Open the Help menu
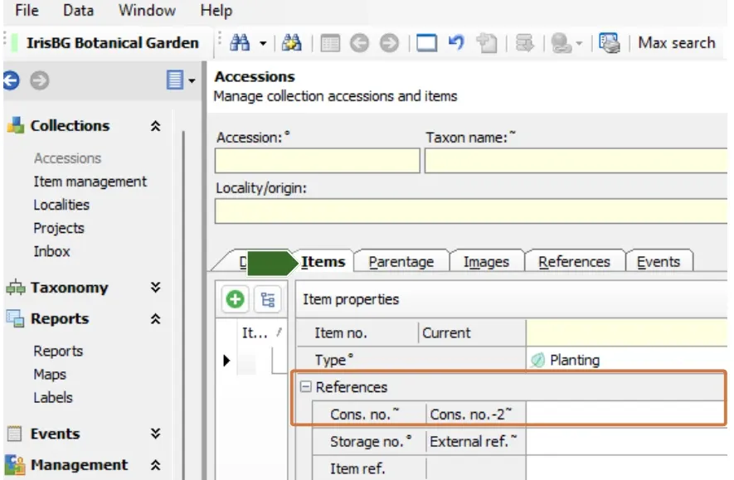734x480 pixels. (x=216, y=10)
